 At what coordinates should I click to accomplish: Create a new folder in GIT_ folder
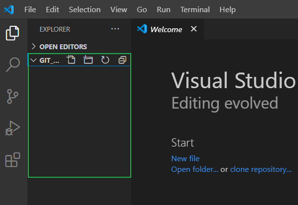[88, 60]
